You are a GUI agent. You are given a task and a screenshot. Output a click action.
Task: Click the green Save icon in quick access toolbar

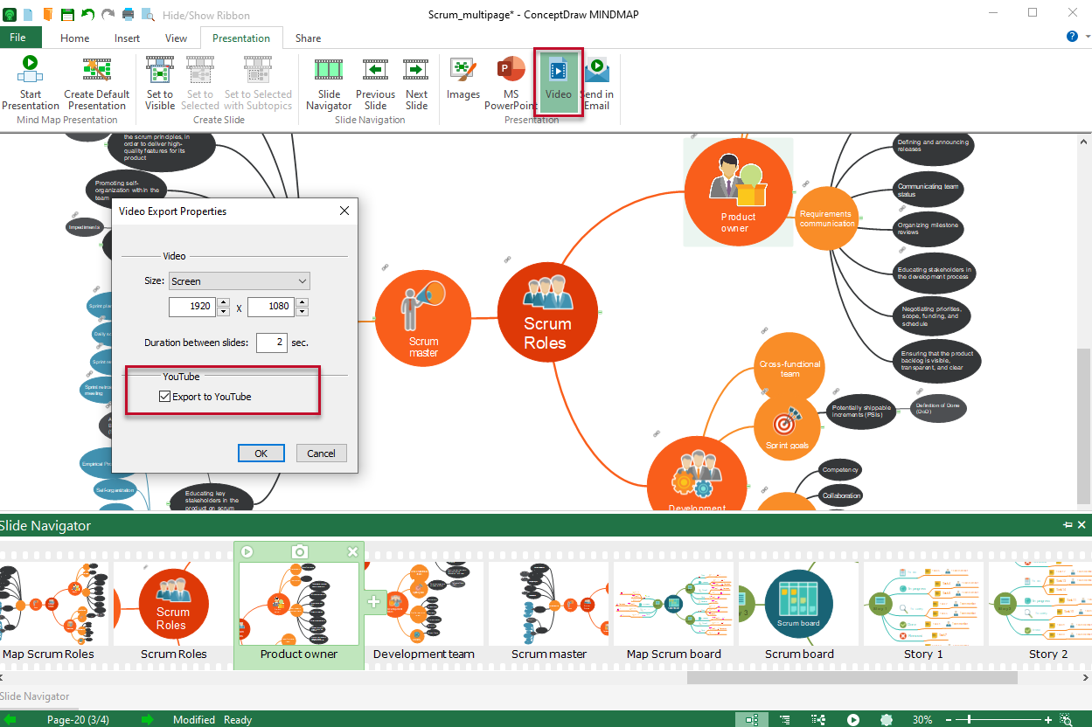[66, 14]
